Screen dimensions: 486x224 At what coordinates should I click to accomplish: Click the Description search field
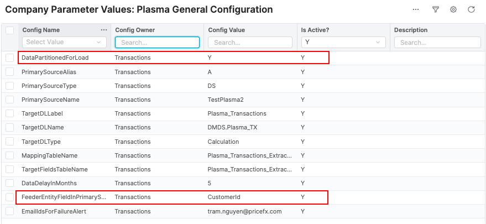click(x=437, y=42)
